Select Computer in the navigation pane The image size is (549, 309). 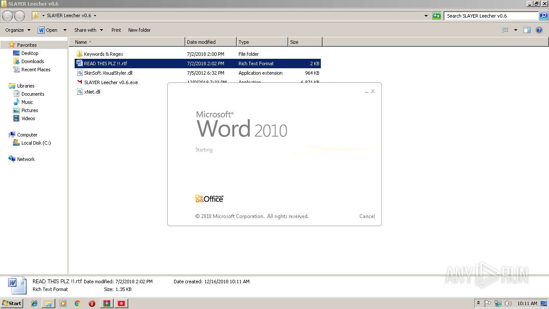coord(27,135)
